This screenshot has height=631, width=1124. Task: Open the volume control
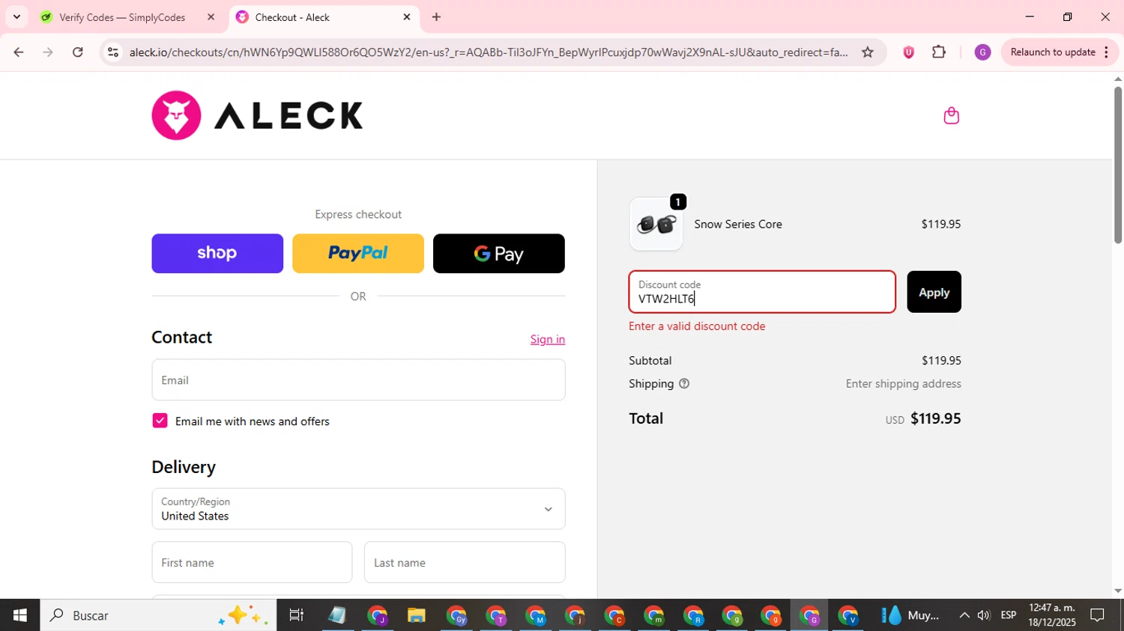click(x=984, y=615)
